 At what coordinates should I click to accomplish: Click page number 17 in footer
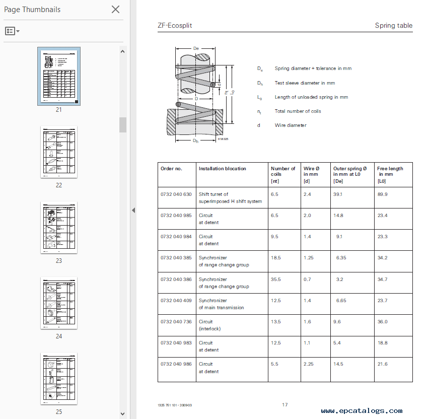click(285, 405)
